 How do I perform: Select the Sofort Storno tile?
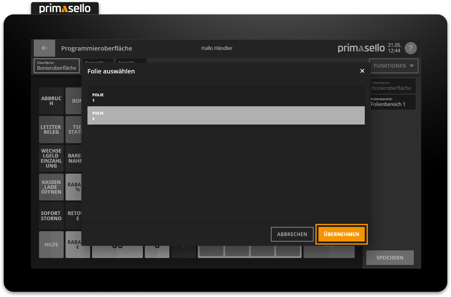[x=51, y=216]
